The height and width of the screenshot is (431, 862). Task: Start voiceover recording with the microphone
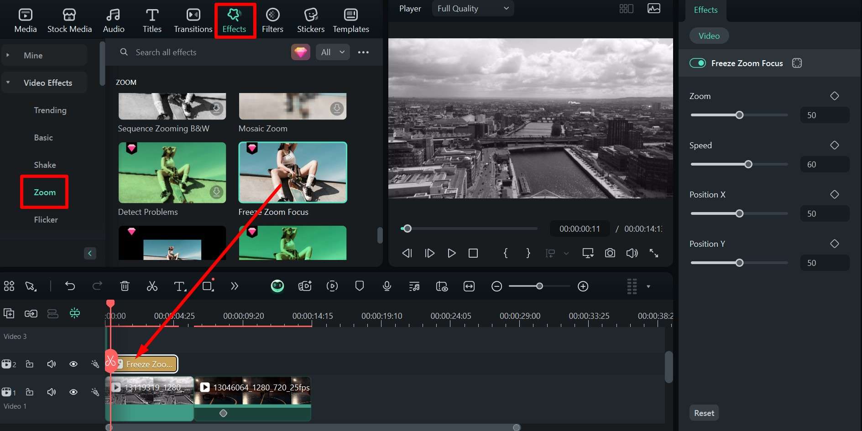[387, 286]
